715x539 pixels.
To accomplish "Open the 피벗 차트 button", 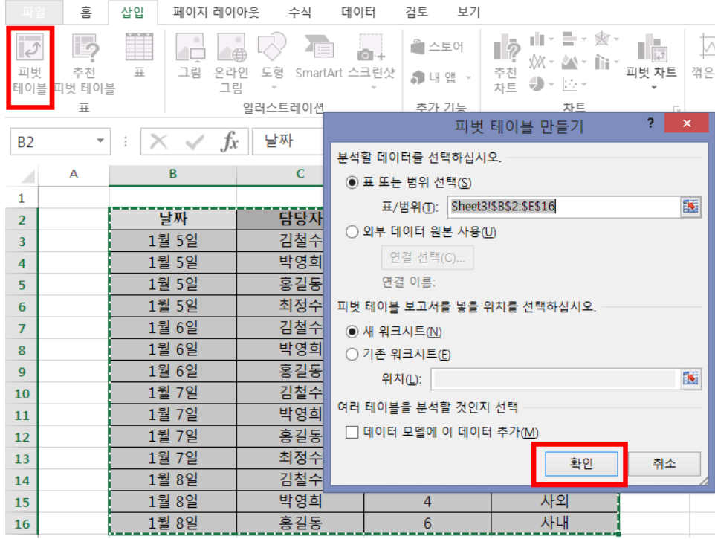I will click(652, 61).
